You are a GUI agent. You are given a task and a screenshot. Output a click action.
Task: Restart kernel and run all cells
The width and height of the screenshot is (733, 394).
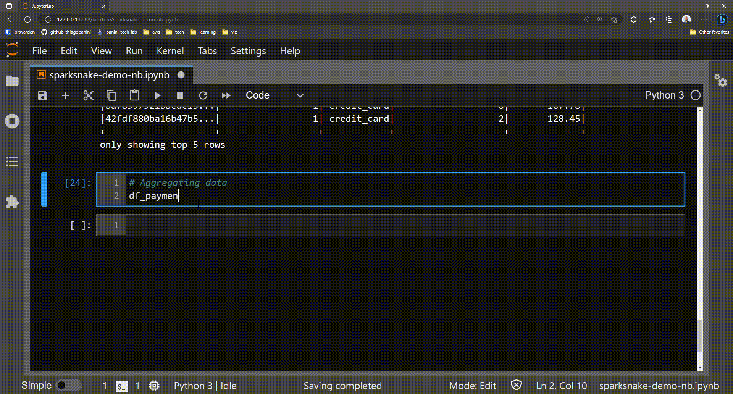[226, 95]
